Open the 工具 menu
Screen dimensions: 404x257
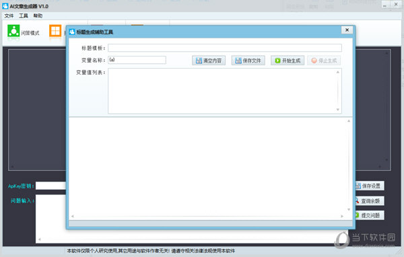pyautogui.click(x=23, y=16)
